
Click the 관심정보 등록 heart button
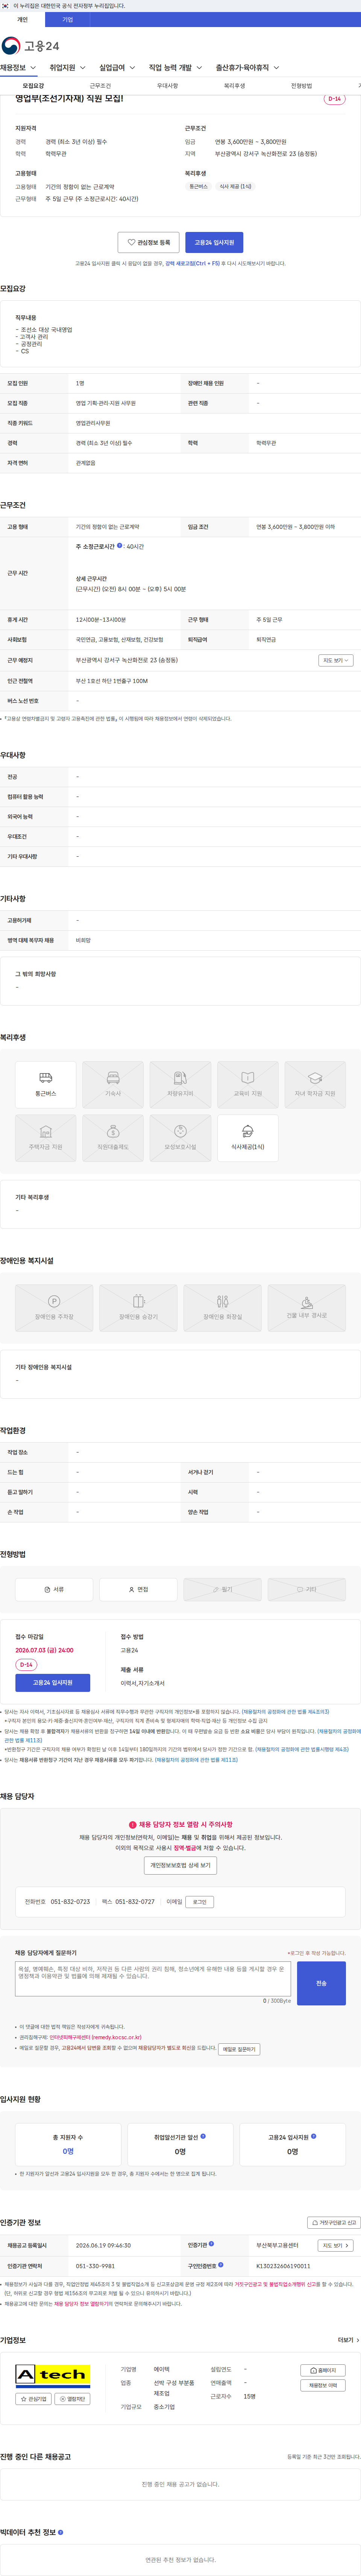148,242
